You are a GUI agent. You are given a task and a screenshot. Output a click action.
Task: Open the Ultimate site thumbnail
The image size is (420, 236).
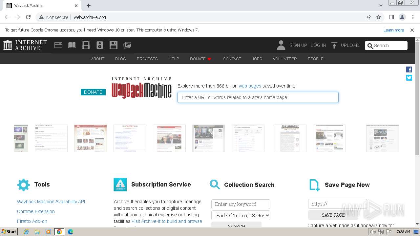click(290, 138)
